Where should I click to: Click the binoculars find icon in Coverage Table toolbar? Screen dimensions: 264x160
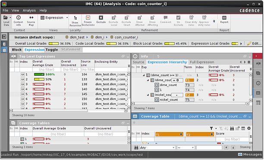pyautogui.click(x=232, y=128)
